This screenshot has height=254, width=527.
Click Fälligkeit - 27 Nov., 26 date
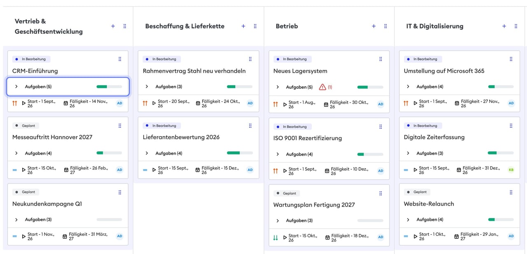480,103
